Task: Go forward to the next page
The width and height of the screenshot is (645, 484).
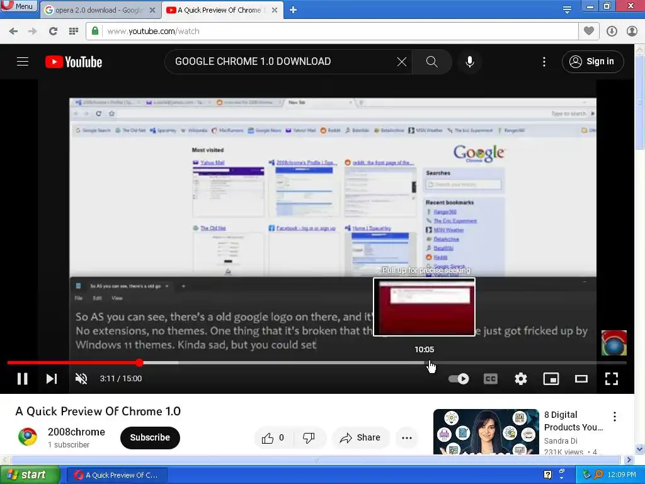Action: [33, 32]
